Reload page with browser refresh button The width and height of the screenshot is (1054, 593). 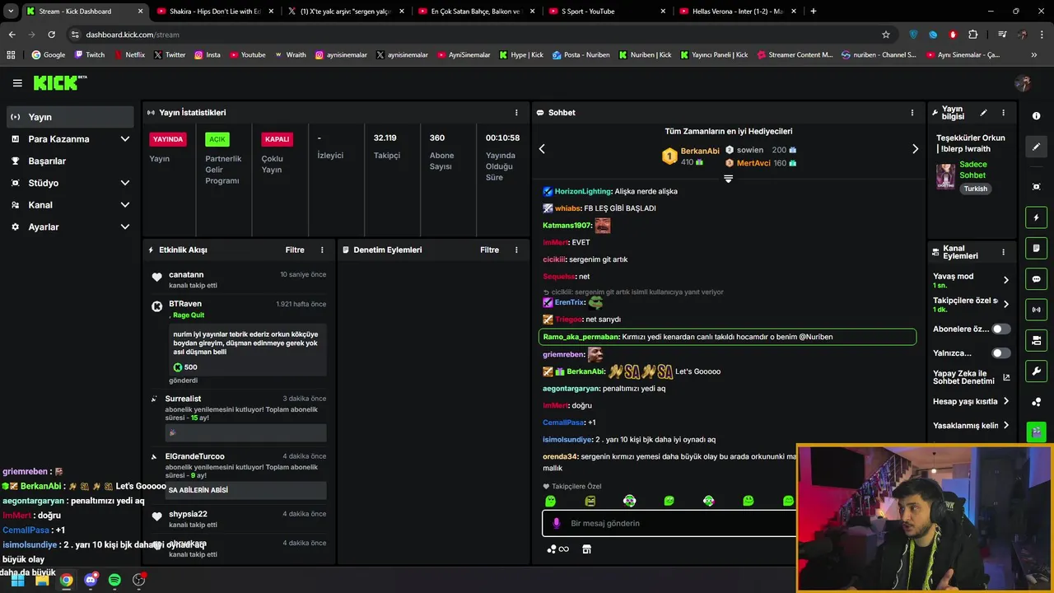(51, 35)
